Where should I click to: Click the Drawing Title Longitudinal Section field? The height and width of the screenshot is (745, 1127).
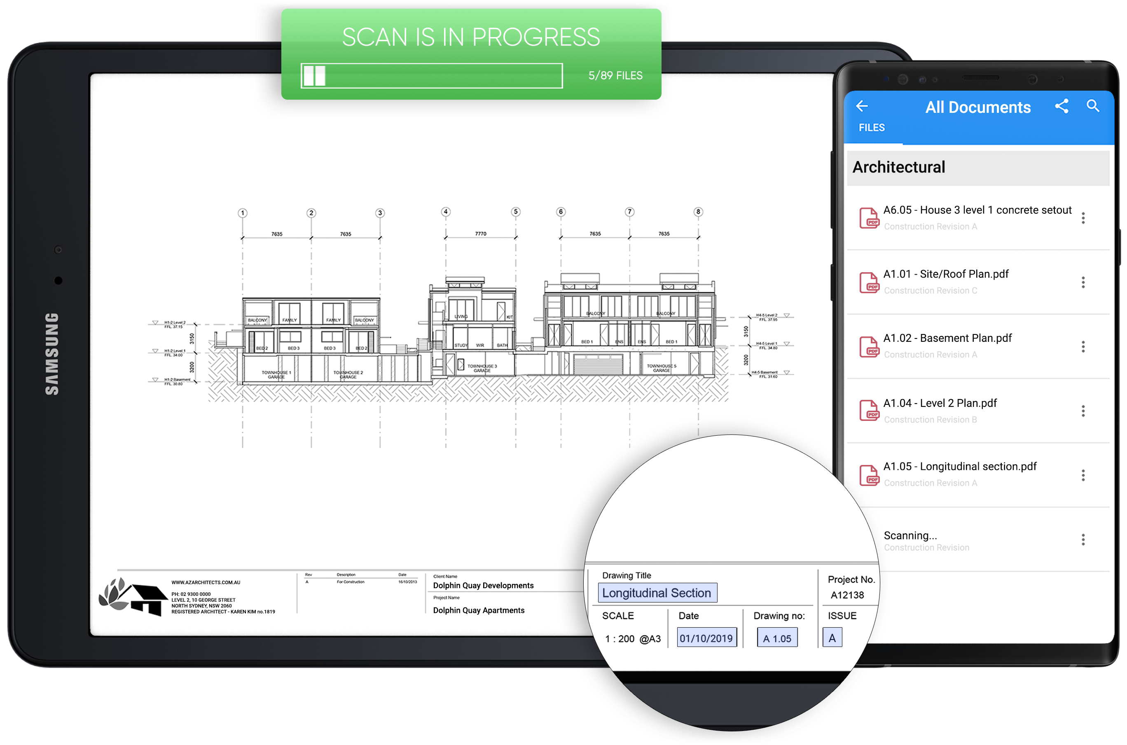(x=659, y=593)
